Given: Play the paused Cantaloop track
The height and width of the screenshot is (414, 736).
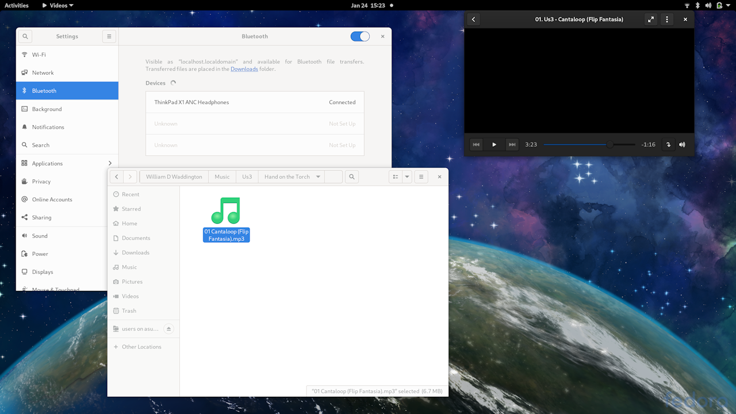Looking at the screenshot, I should click(x=494, y=145).
